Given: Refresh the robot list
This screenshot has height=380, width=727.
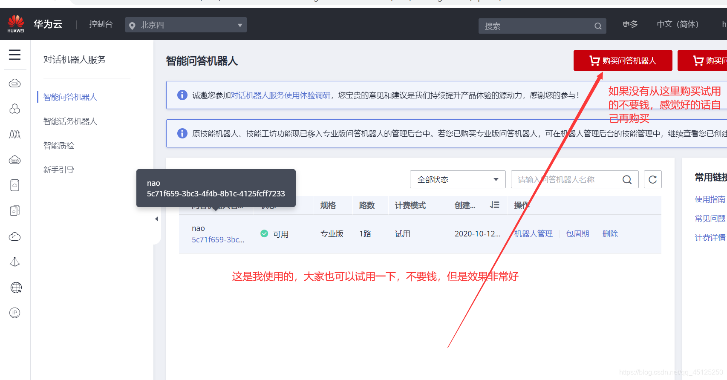Looking at the screenshot, I should point(652,179).
